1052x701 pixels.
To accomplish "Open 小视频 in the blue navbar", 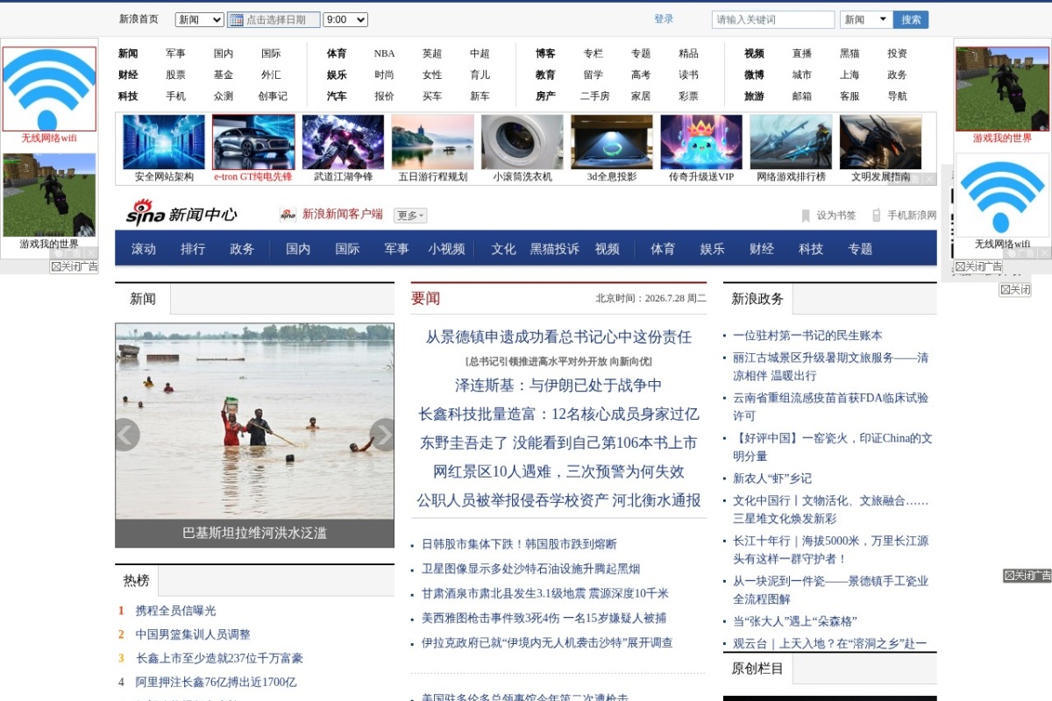I will pos(446,249).
